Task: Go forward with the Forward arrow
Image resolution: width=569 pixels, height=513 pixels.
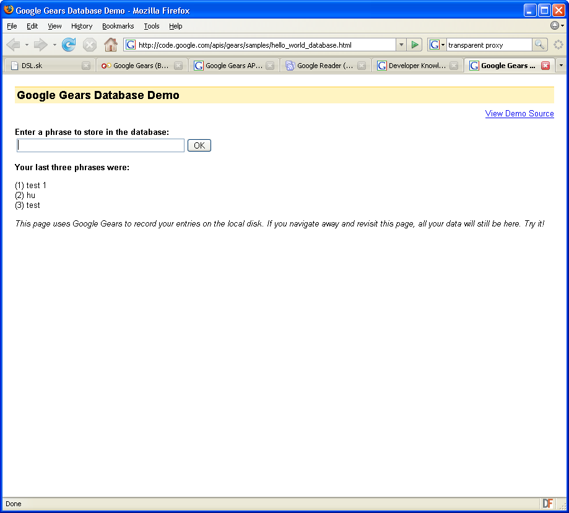Action: coord(40,45)
